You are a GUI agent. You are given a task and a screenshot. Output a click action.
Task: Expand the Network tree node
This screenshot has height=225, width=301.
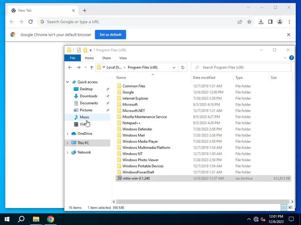(68, 152)
